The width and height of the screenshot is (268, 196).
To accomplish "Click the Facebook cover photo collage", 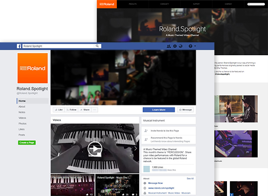I will [x=123, y=78].
